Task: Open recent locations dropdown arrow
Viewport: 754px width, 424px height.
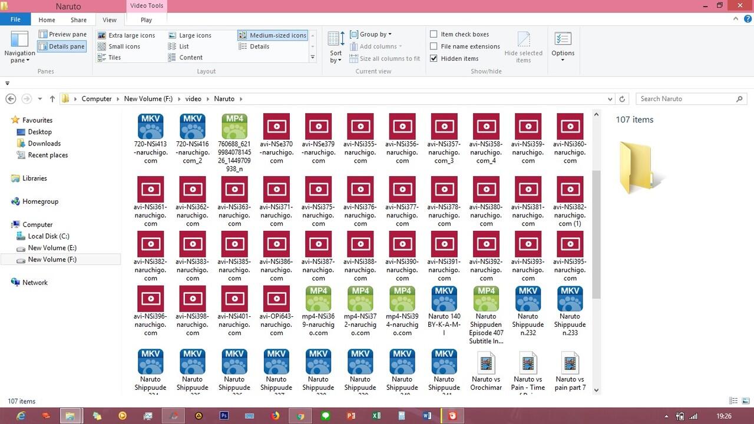Action: coord(40,99)
